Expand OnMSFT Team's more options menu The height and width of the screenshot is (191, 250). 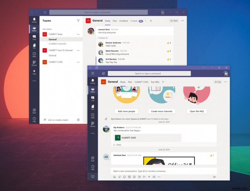point(78,34)
